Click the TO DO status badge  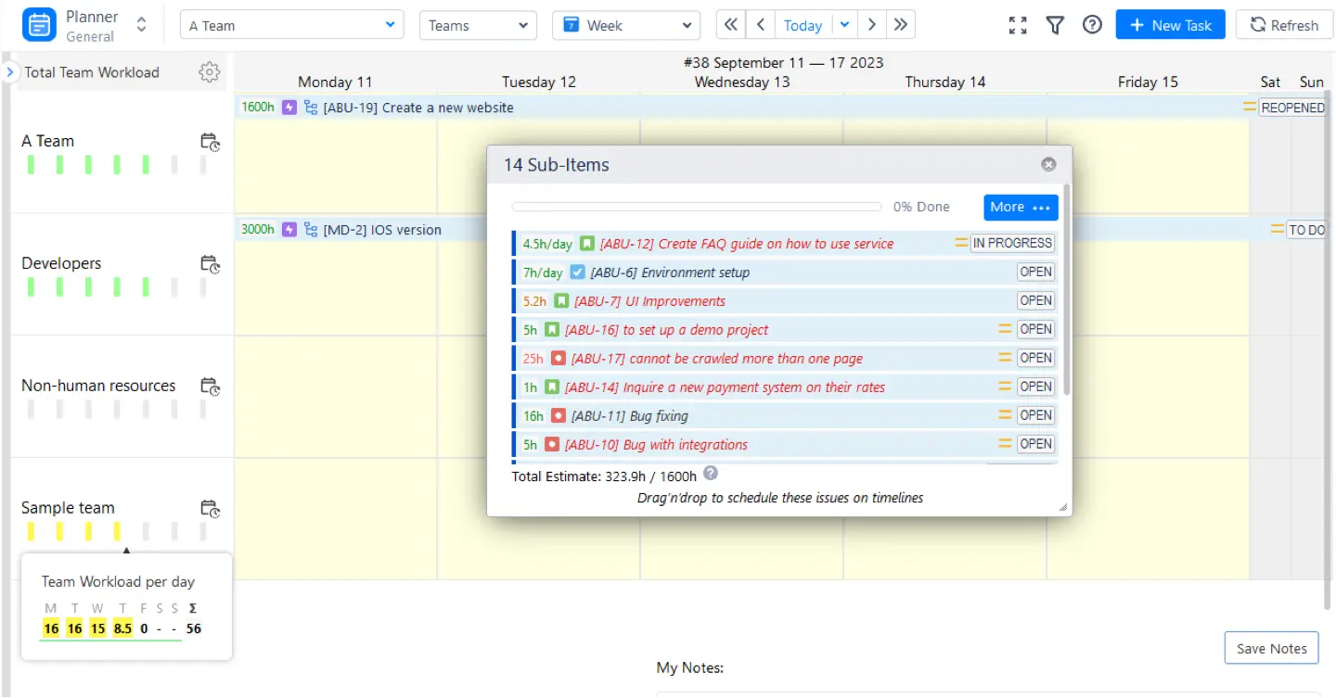[x=1307, y=230]
